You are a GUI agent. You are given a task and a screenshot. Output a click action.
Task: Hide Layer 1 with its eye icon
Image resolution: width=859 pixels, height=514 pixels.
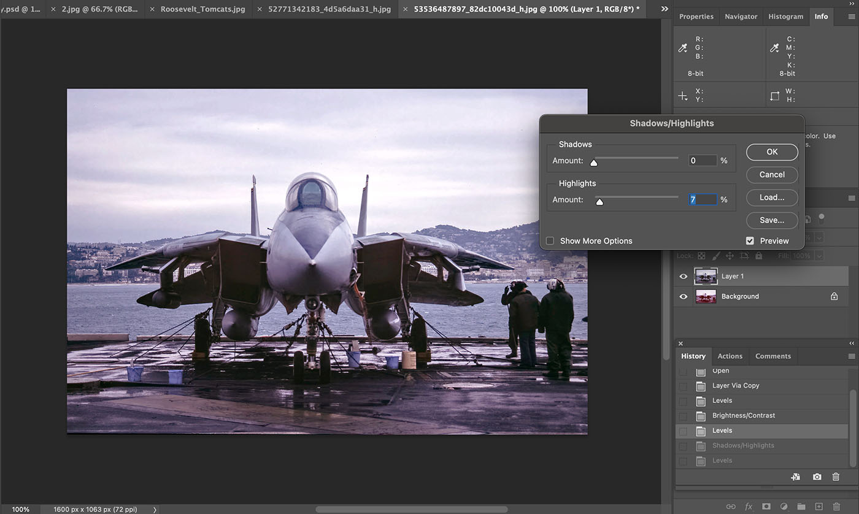tap(684, 277)
